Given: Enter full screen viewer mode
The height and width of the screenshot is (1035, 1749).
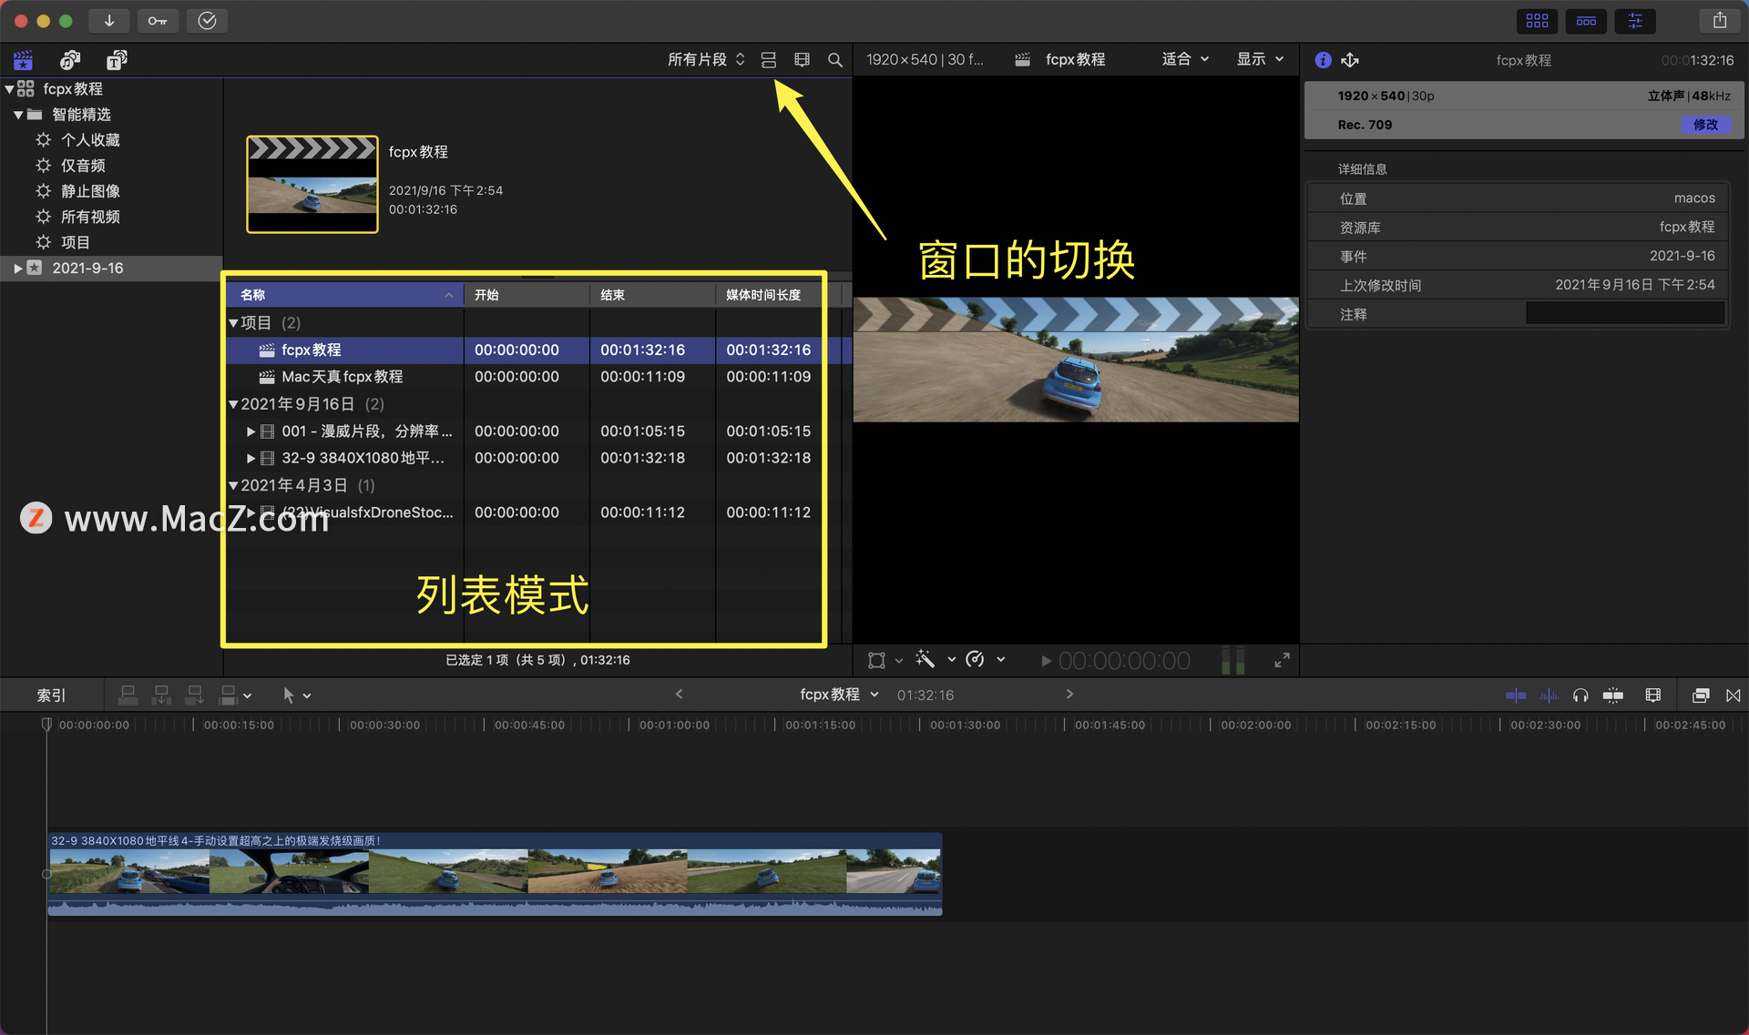Looking at the screenshot, I should [1282, 660].
